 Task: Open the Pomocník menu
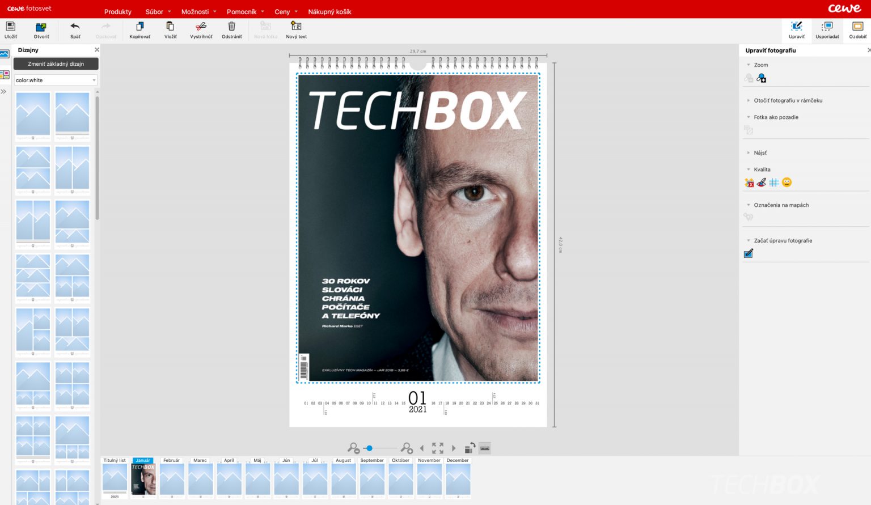[245, 11]
